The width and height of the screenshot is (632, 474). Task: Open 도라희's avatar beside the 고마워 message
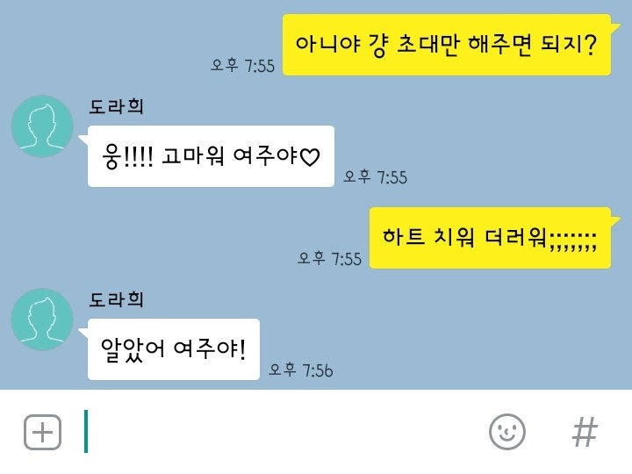[x=42, y=126]
